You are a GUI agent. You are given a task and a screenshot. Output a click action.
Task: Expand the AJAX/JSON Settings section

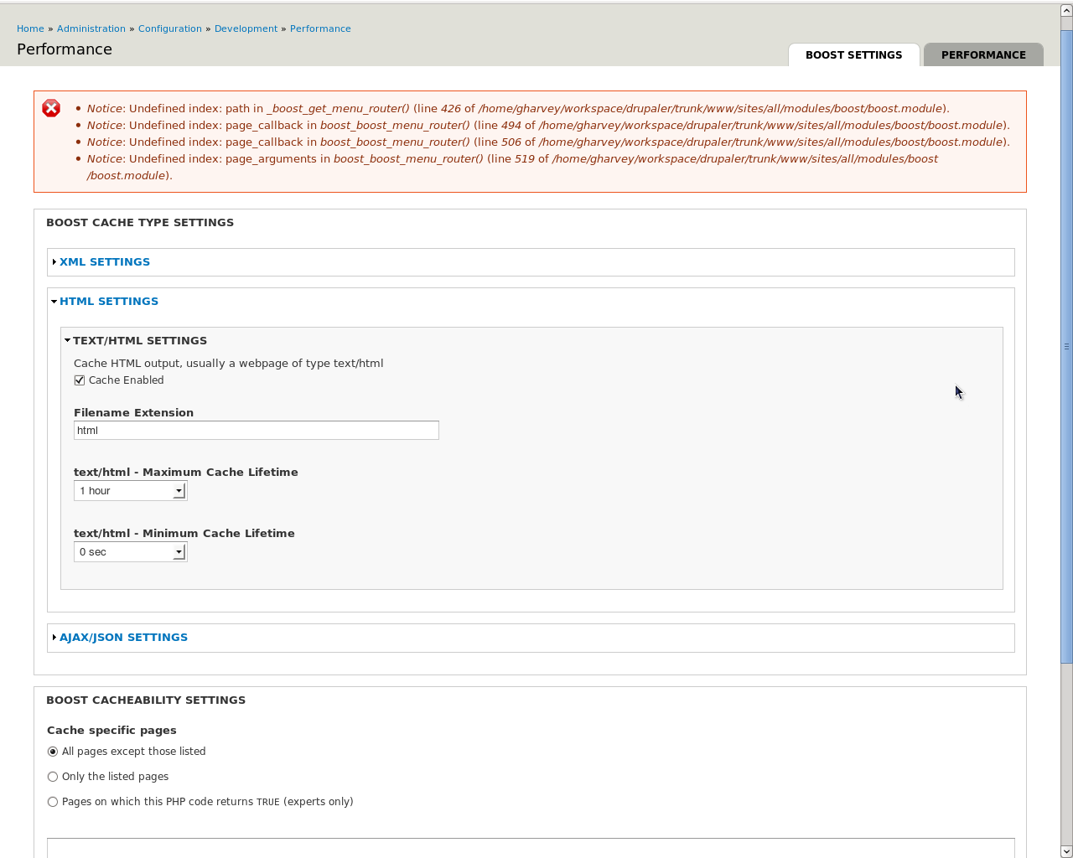(123, 638)
